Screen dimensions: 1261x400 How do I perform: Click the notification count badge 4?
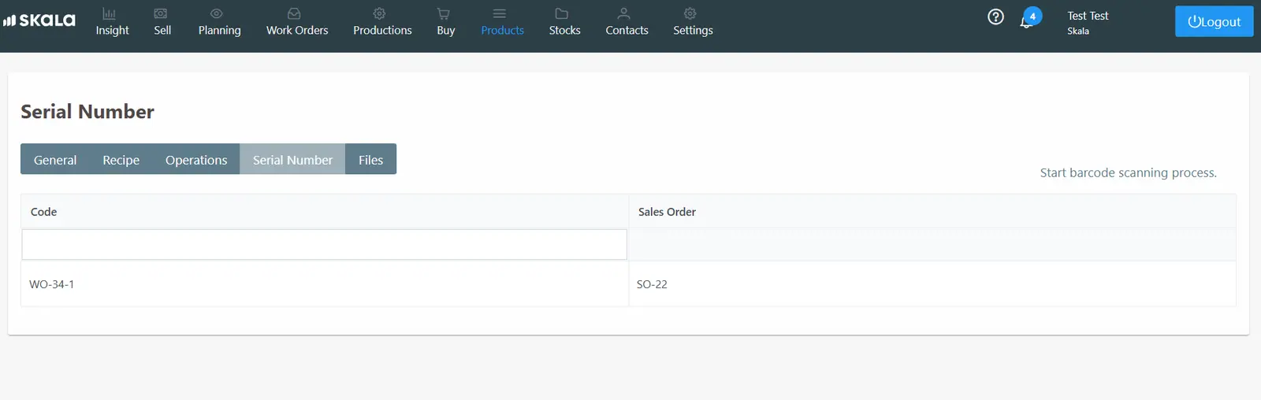1032,16
